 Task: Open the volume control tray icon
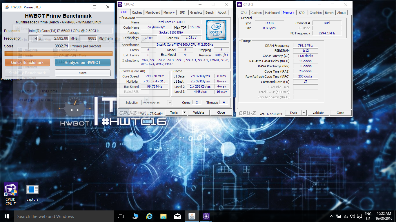(353, 216)
